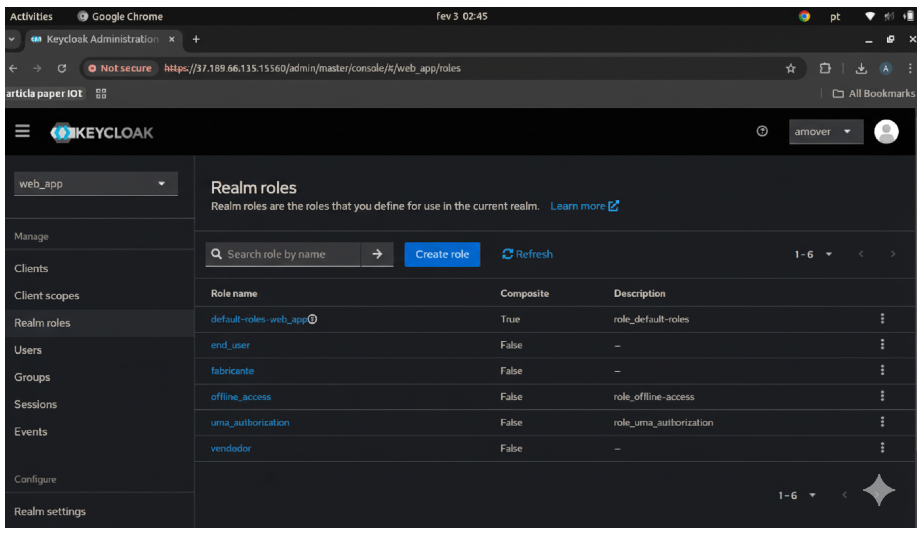924x536 pixels.
Task: Expand the web_app realm selector dropdown
Action: point(96,184)
